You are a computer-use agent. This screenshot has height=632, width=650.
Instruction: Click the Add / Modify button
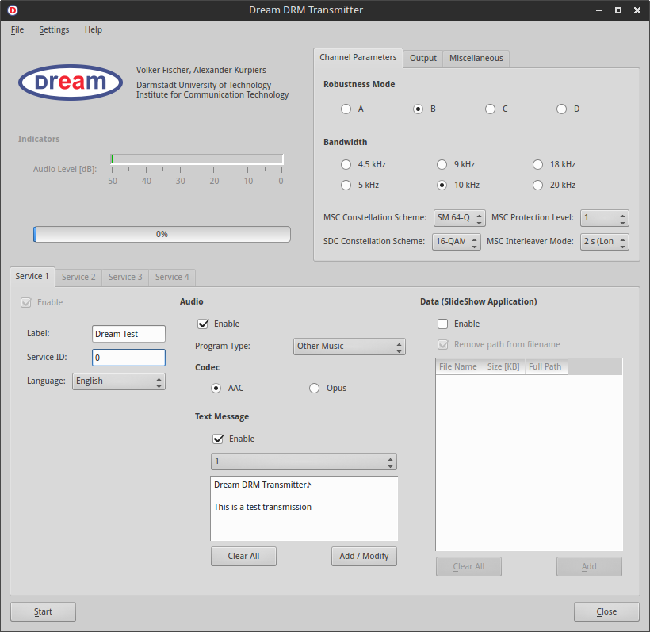[364, 556]
